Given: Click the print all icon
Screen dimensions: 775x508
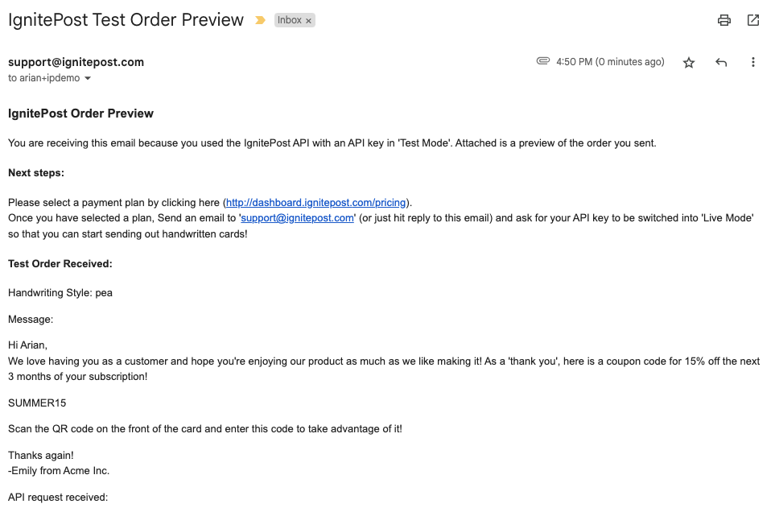Looking at the screenshot, I should (724, 20).
